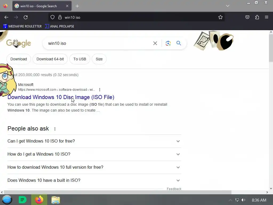Viewport: 273px width, 205px height.
Task: Show site security lock info
Action: pos(60,17)
